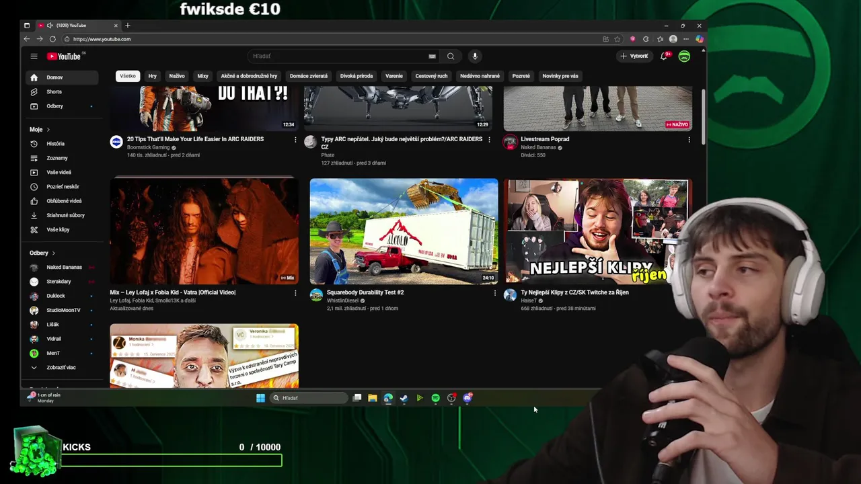Select the Nedávno nahrané chip
Image resolution: width=861 pixels, height=484 pixels.
(x=480, y=76)
